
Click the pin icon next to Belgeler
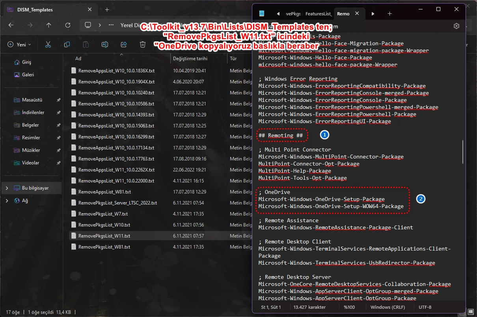point(59,125)
